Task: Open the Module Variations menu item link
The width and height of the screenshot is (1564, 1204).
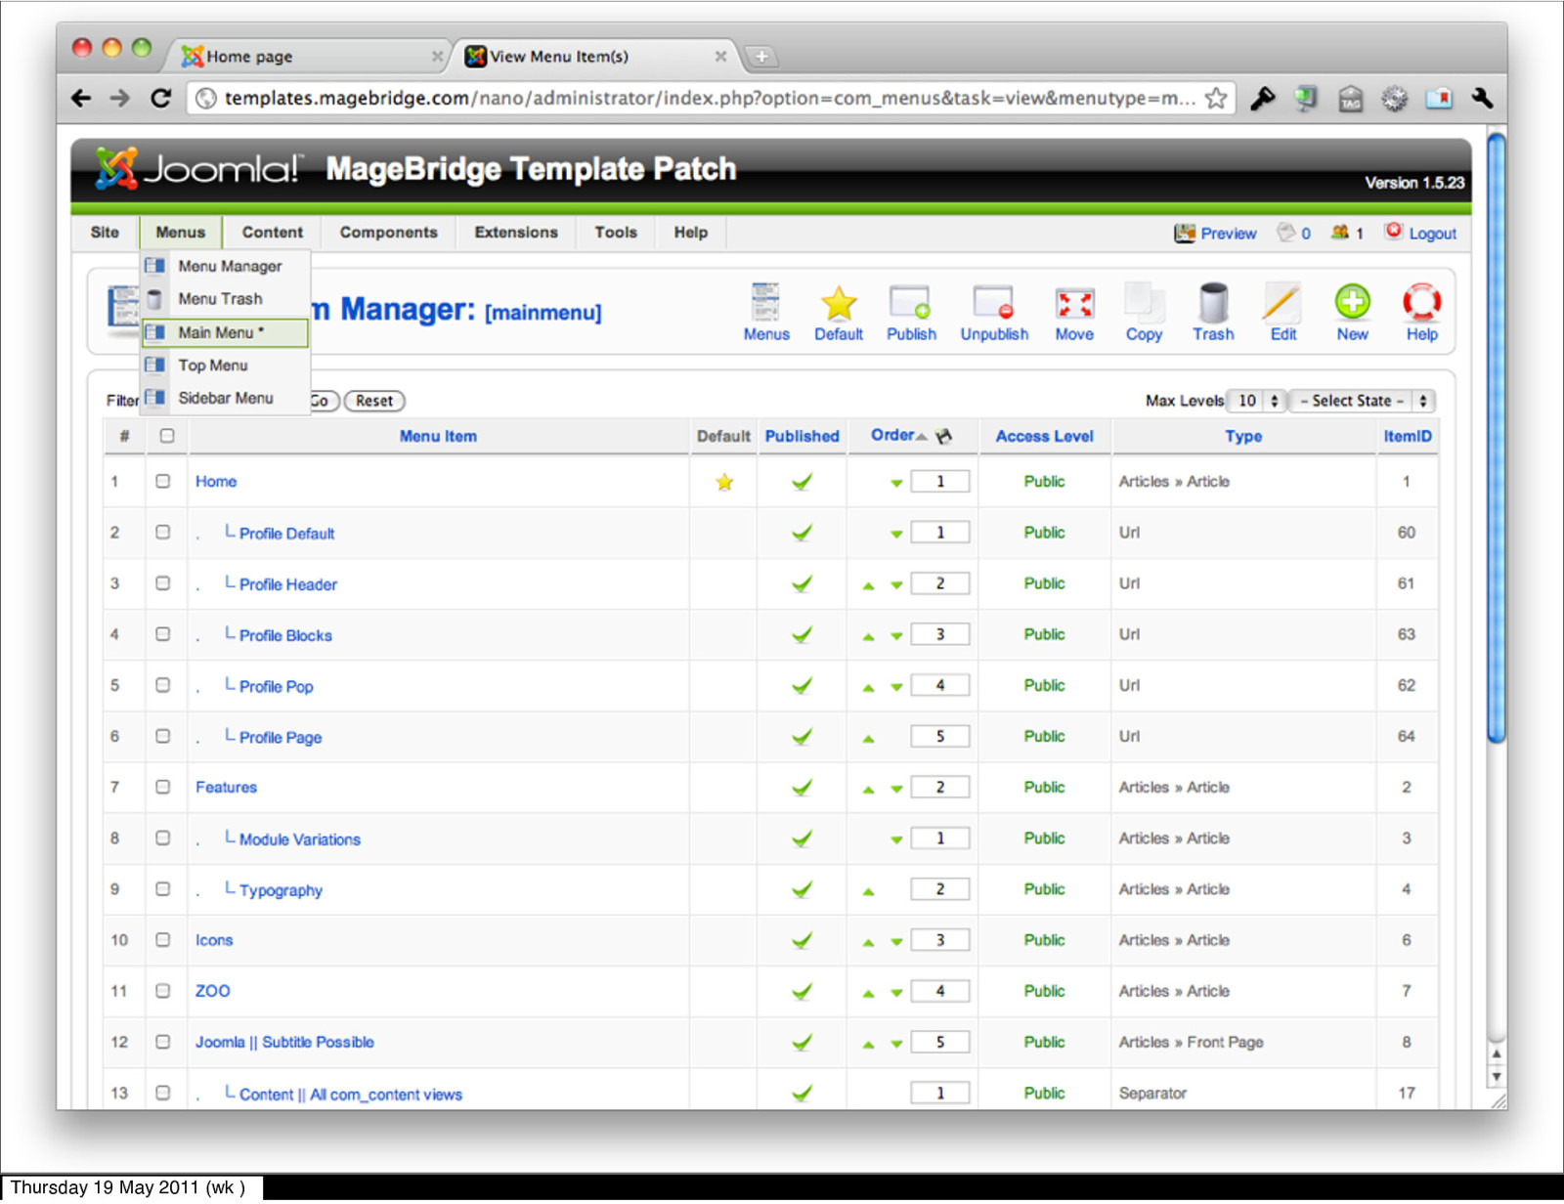Action: pyautogui.click(x=300, y=839)
